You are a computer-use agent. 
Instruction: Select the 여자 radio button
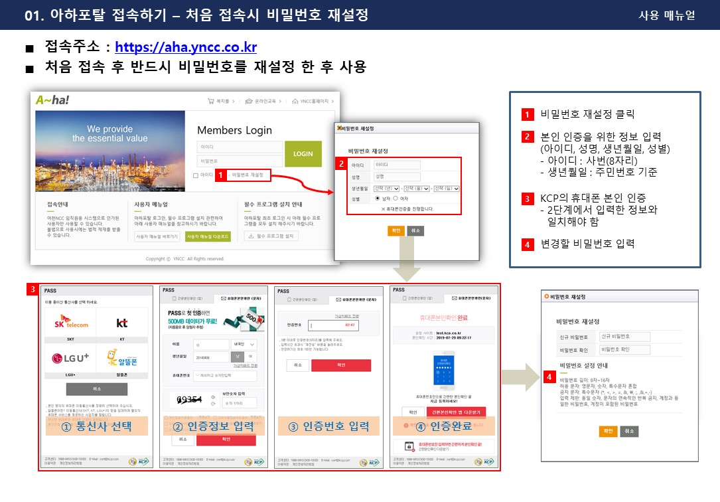(396, 198)
